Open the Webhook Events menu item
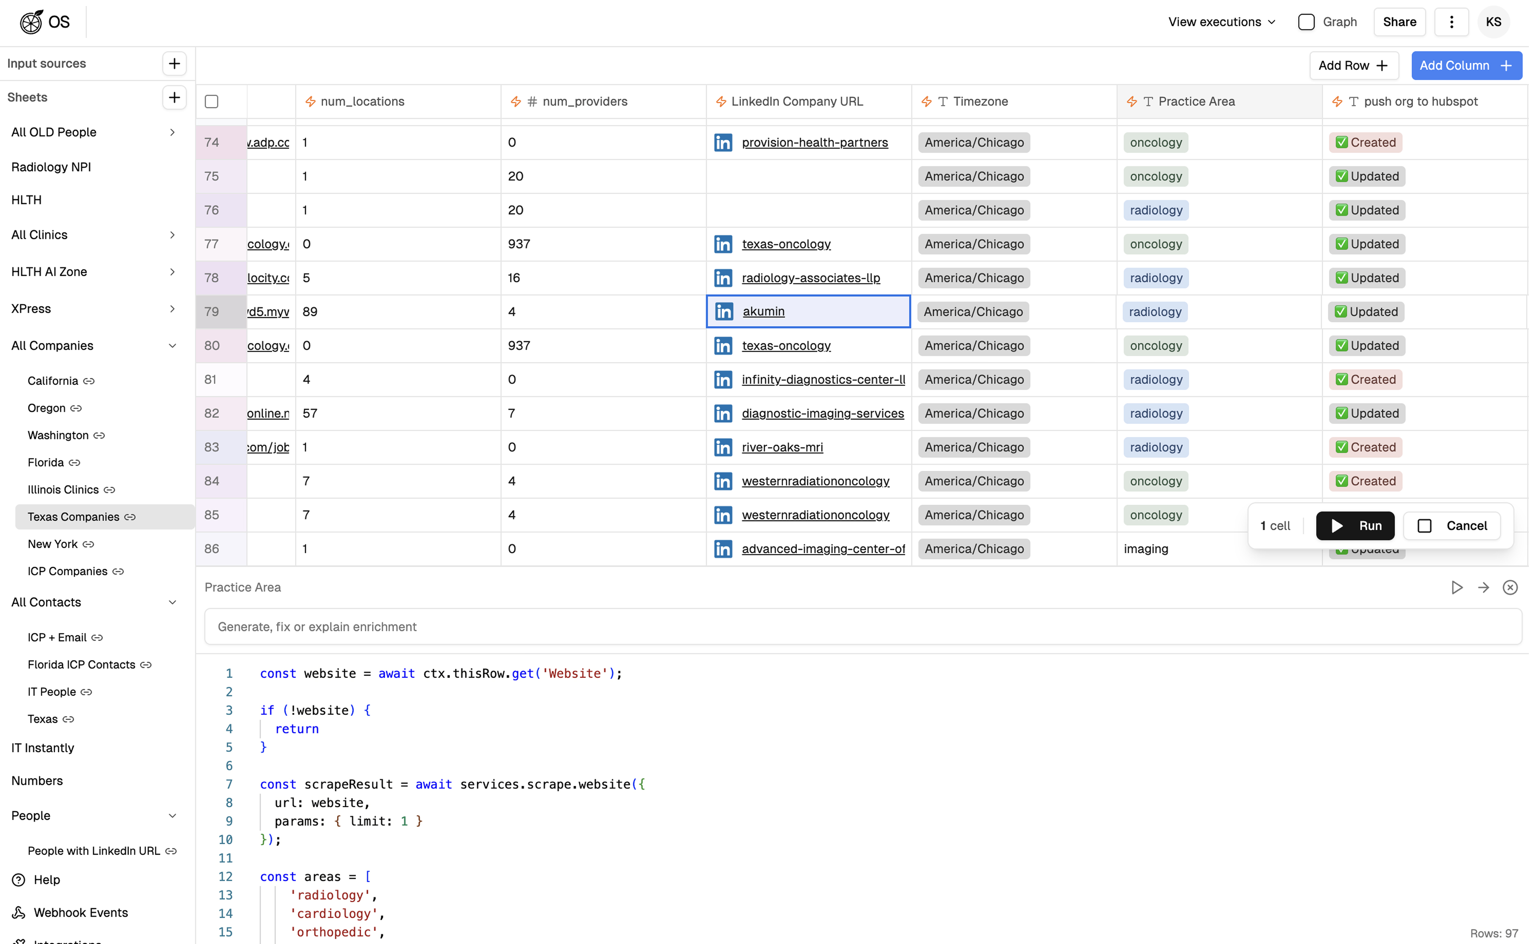Screen dimensions: 1529x944 [81, 913]
